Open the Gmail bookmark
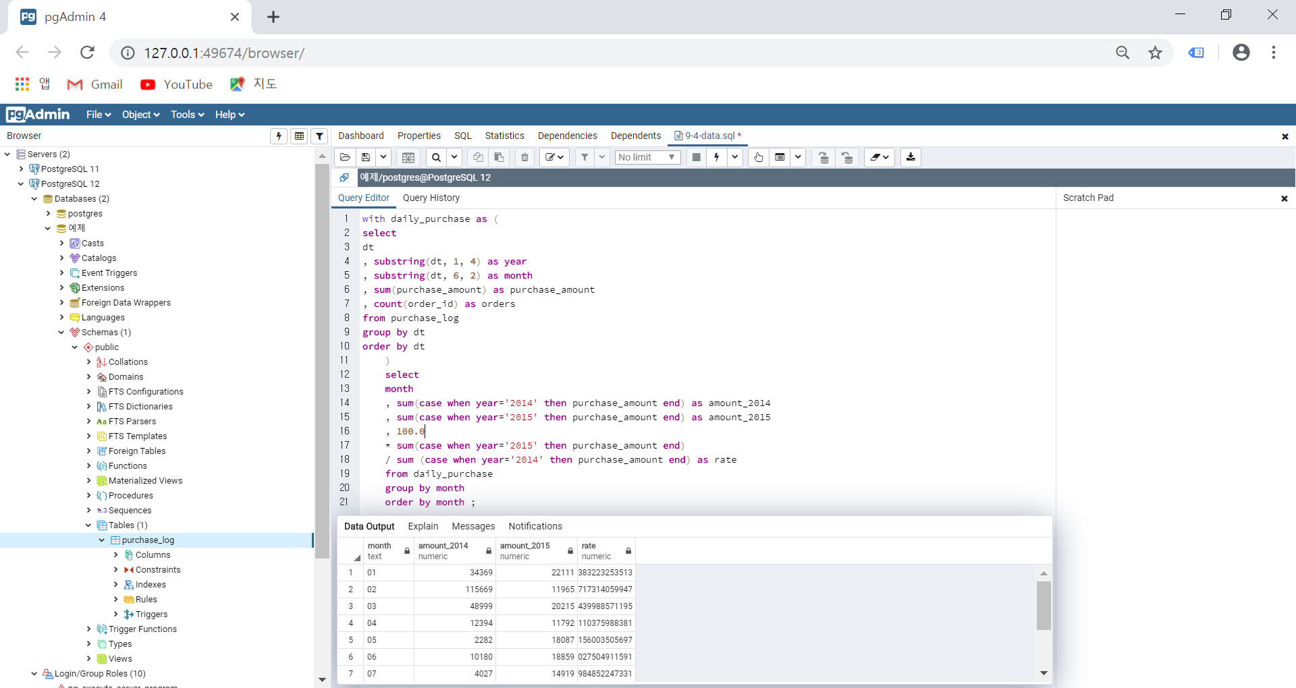This screenshot has height=688, width=1296. coord(94,84)
